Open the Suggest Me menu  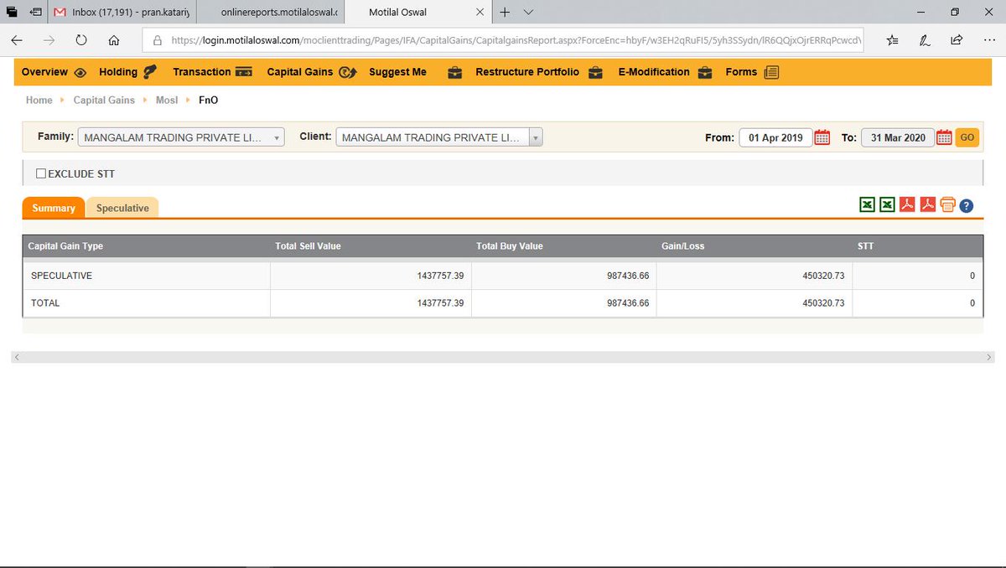(397, 72)
